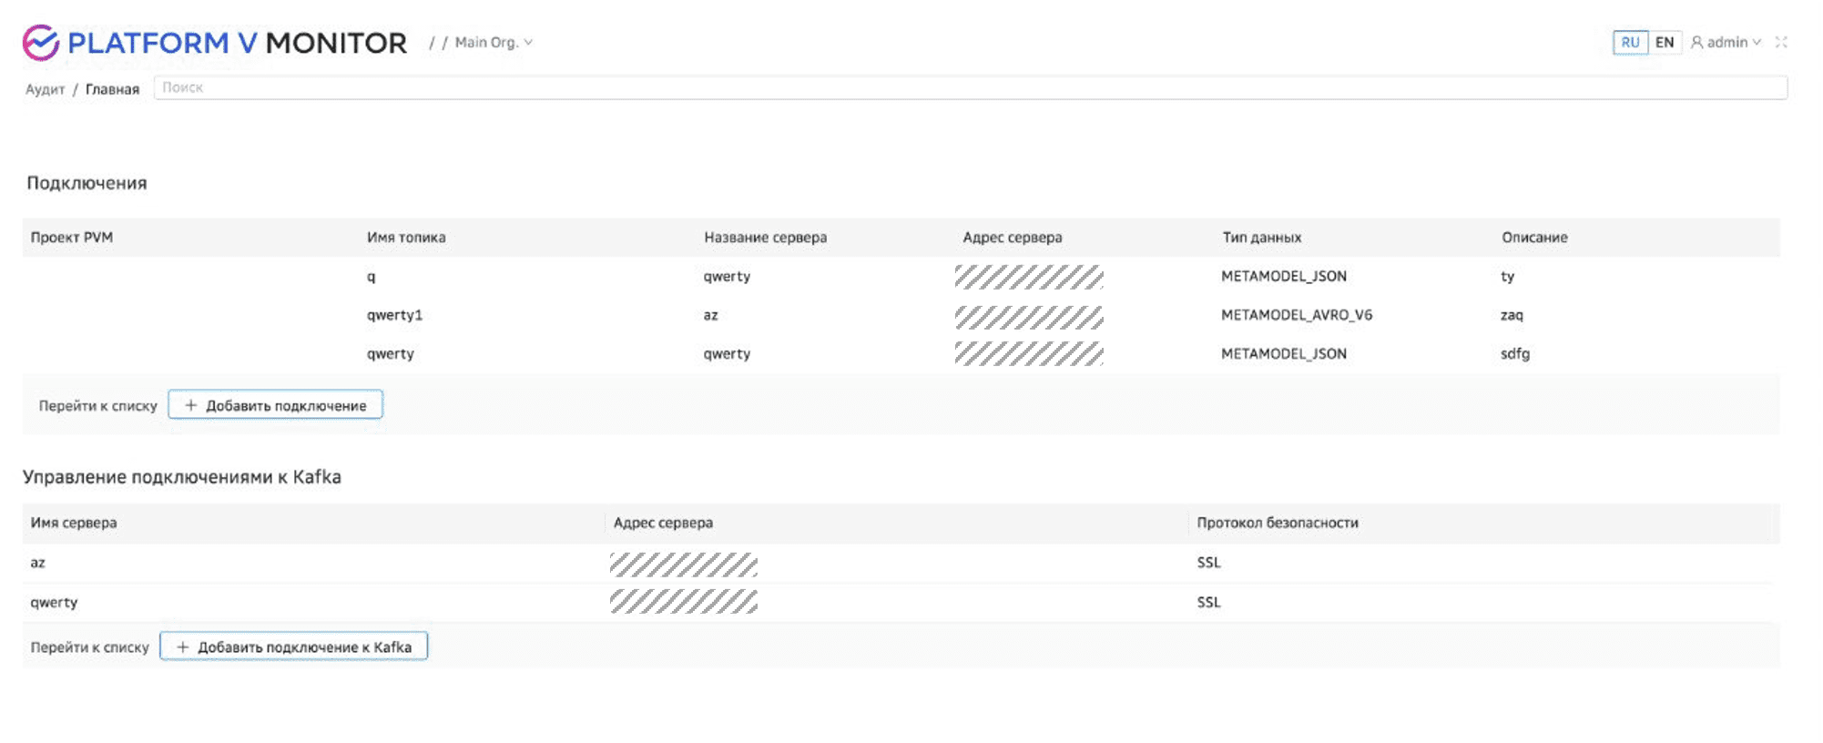Click the Тип данных column header
This screenshot has width=1823, height=743.
click(1261, 238)
